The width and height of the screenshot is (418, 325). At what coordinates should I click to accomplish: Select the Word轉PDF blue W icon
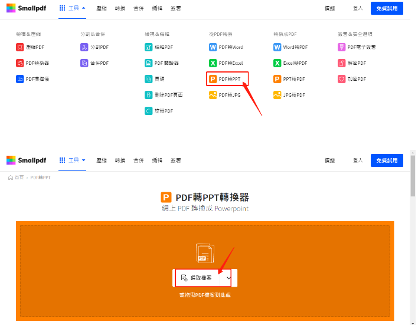coord(277,47)
